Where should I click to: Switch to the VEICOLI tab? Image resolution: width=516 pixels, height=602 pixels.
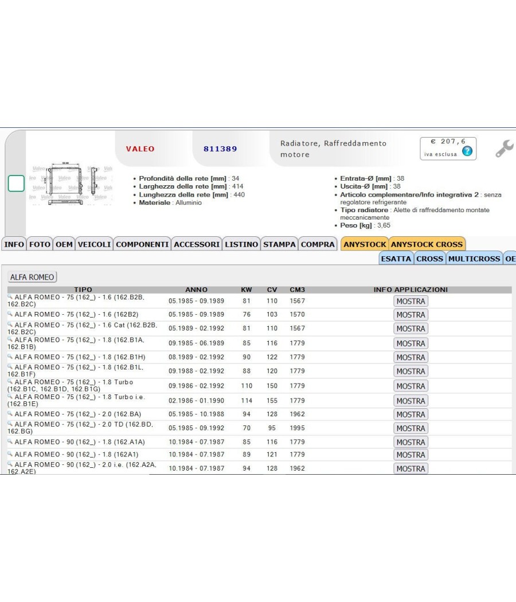94,244
